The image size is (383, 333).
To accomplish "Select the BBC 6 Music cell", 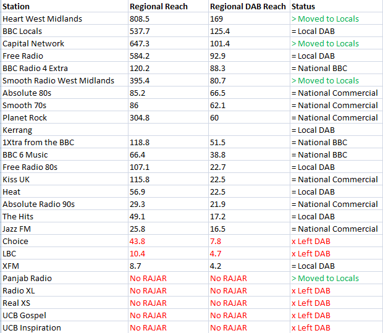I will point(64,154).
